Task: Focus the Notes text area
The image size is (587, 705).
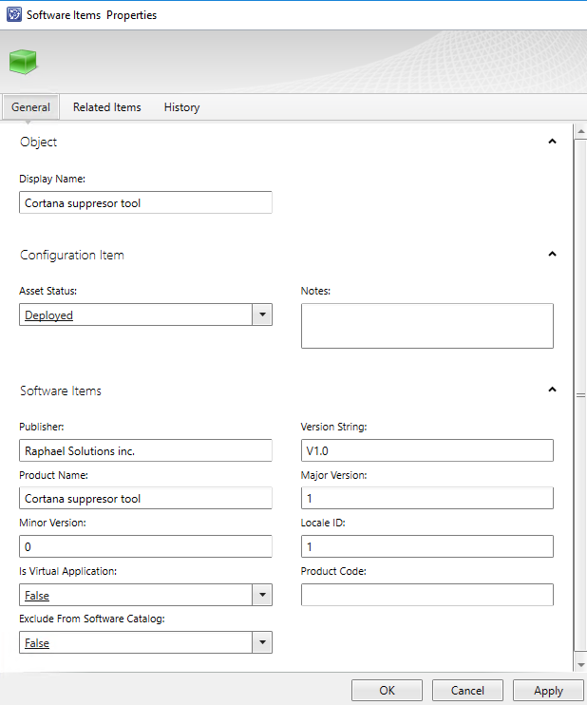Action: pyautogui.click(x=426, y=326)
